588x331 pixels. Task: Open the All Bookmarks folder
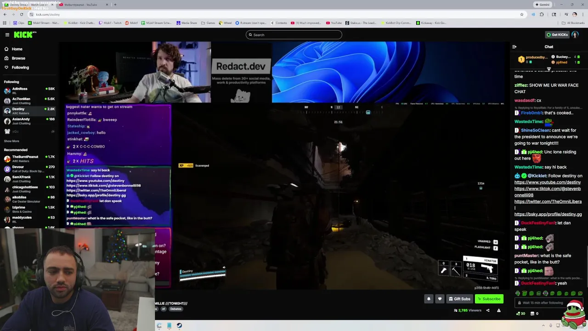[x=573, y=23]
